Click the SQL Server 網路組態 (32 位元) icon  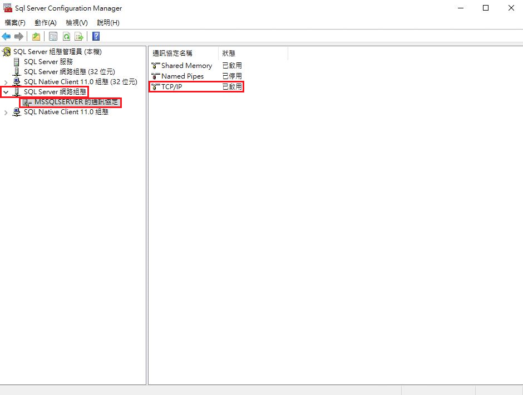(x=16, y=72)
